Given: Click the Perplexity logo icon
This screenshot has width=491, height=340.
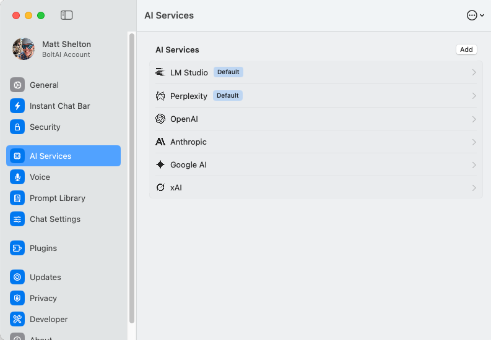Looking at the screenshot, I should pyautogui.click(x=160, y=96).
